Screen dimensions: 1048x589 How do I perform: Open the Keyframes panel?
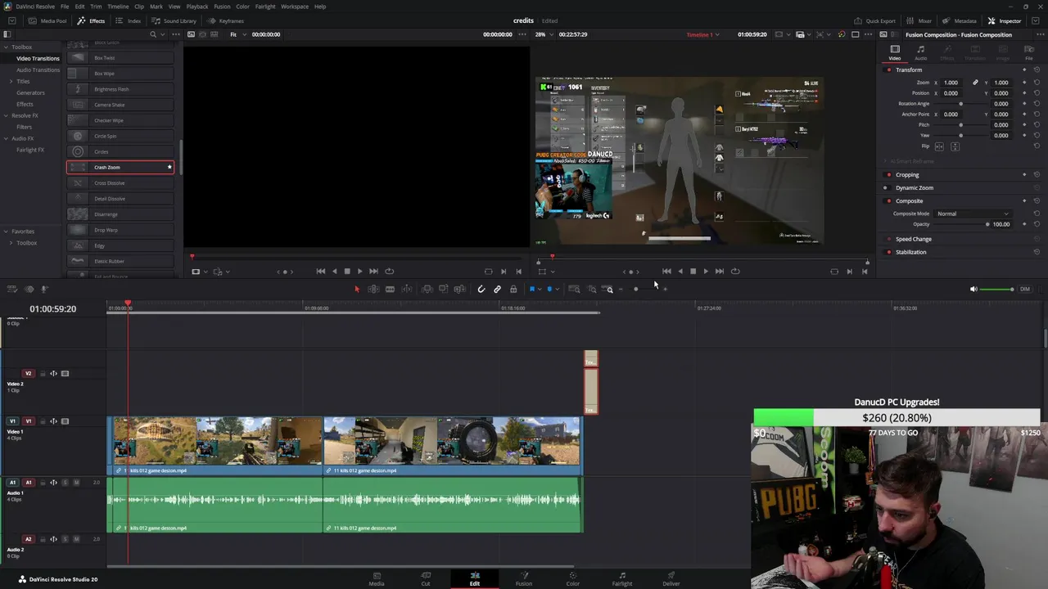pyautogui.click(x=226, y=20)
